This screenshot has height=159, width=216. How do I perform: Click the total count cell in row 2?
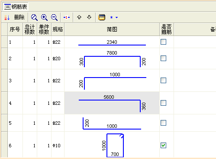(x=30, y=58)
